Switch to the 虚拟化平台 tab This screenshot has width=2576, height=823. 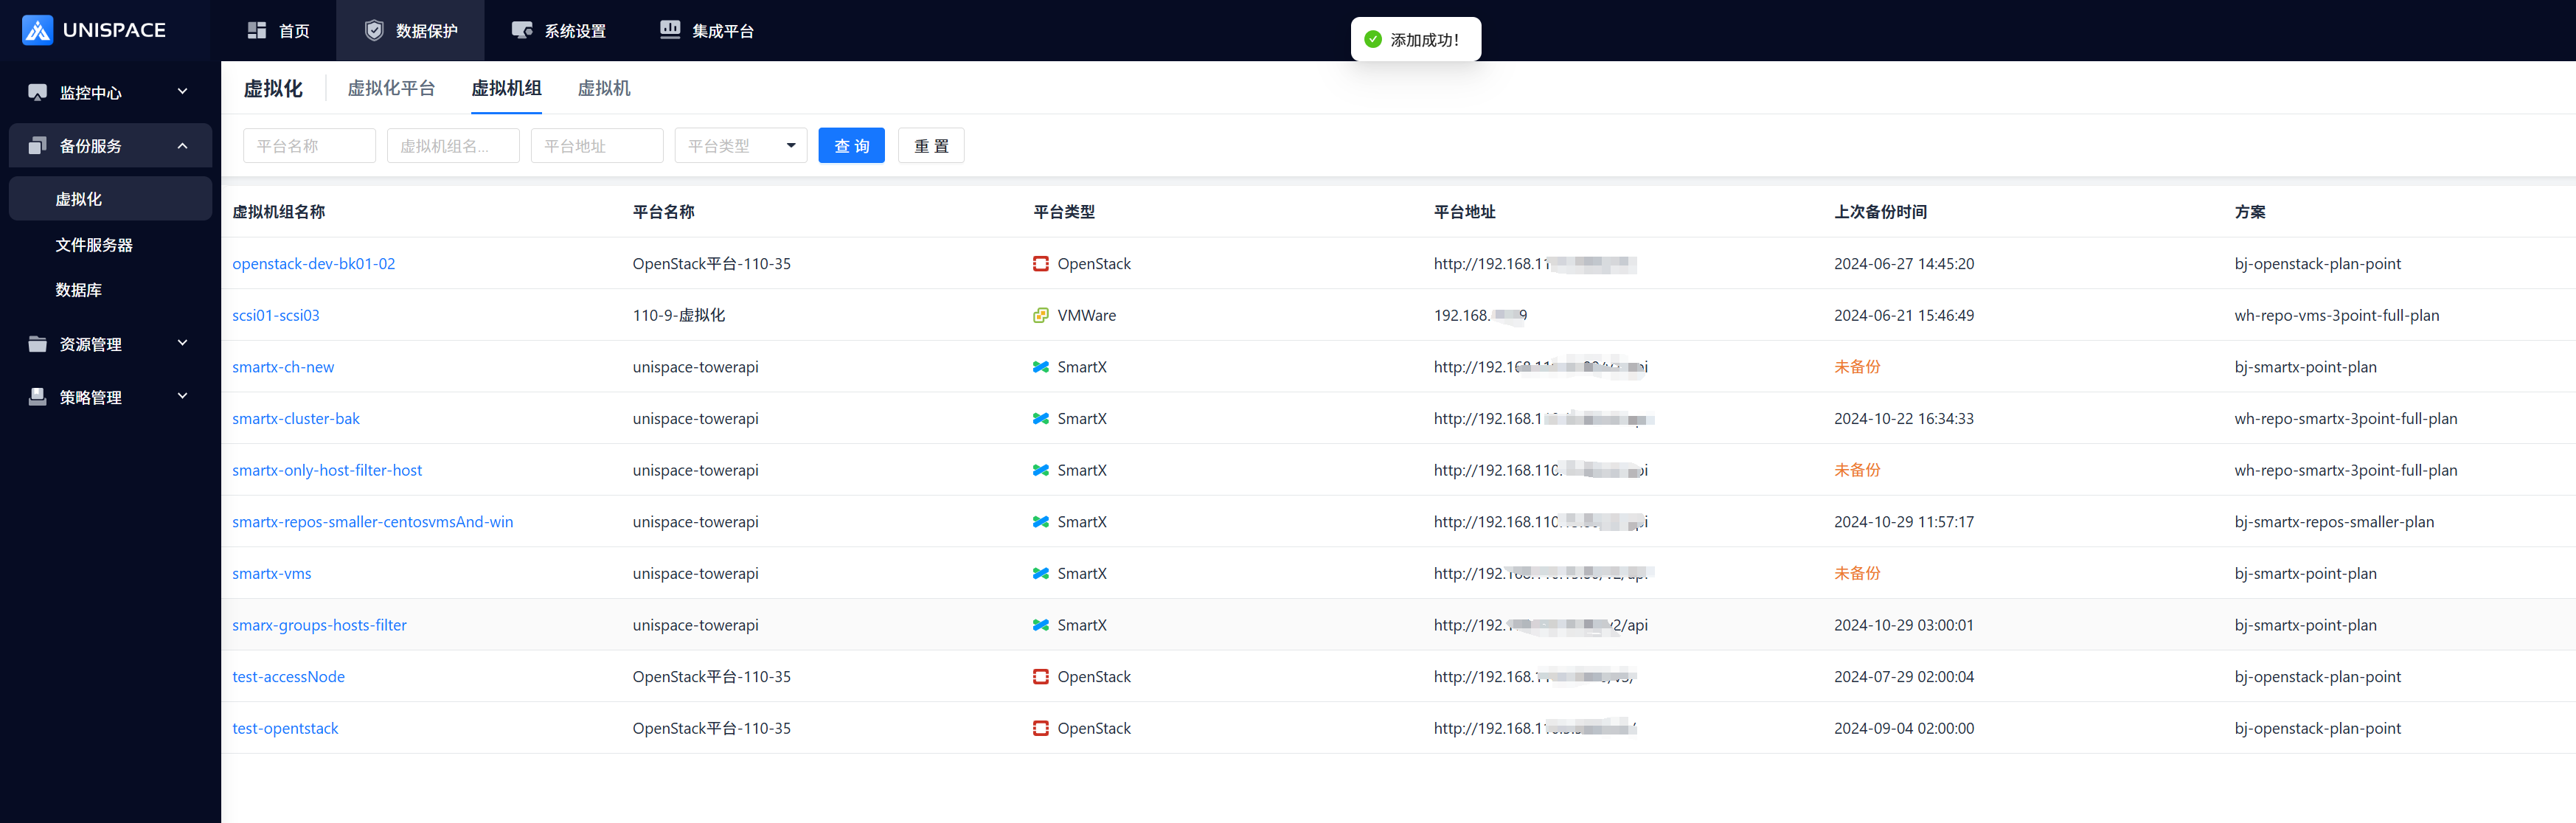click(x=391, y=88)
